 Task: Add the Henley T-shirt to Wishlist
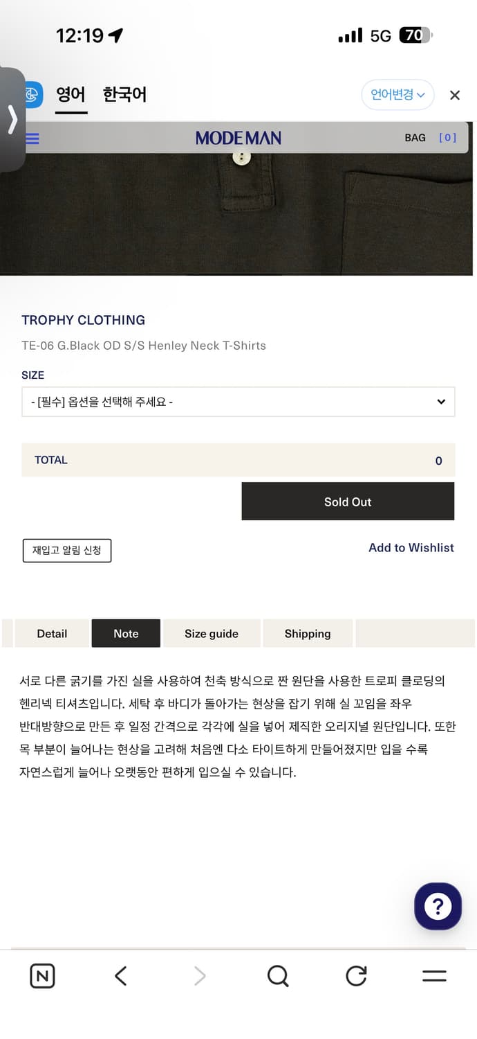pyautogui.click(x=411, y=547)
